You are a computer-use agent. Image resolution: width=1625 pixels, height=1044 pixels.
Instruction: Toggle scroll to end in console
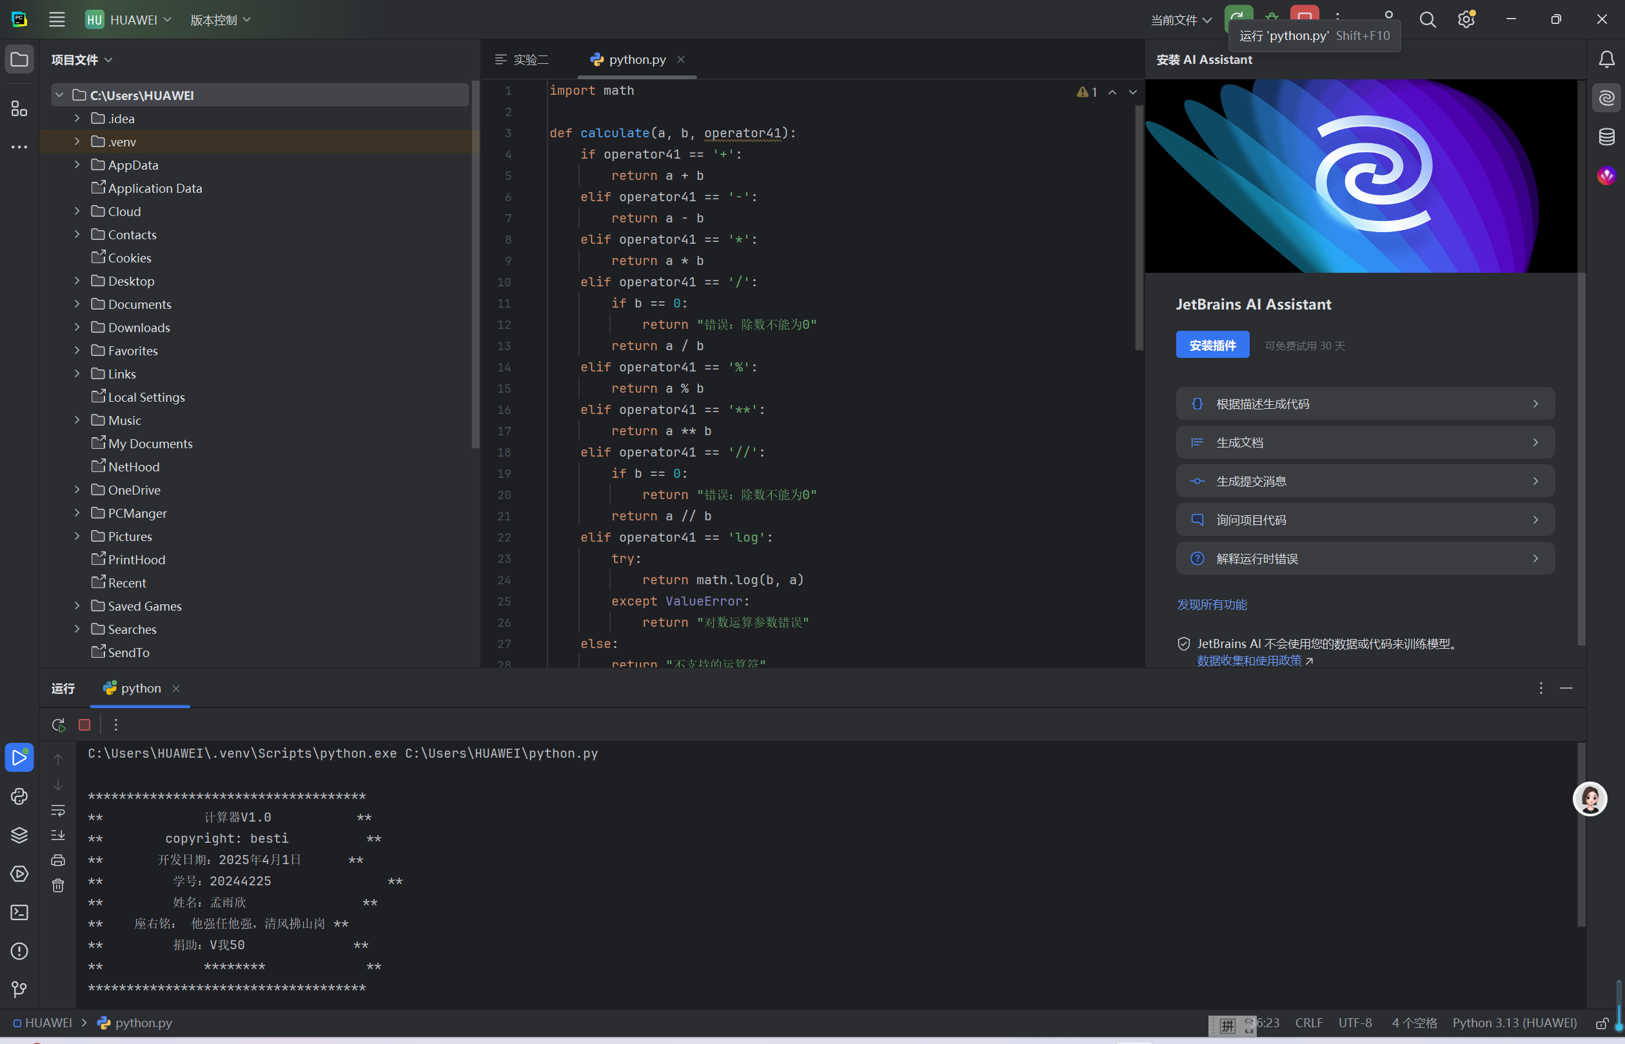pyautogui.click(x=58, y=835)
